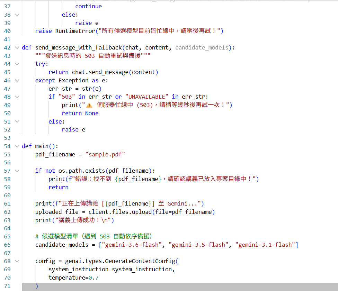Click the RuntimeError text on line 40
The width and height of the screenshot is (338, 291).
pos(75,31)
